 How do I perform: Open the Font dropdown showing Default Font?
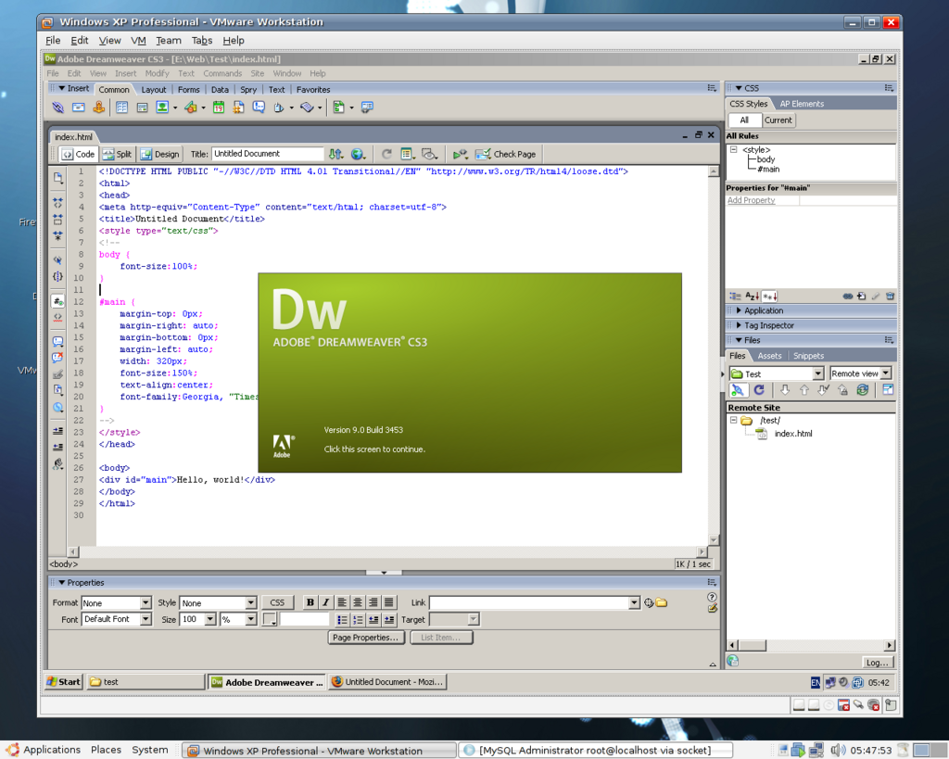146,619
